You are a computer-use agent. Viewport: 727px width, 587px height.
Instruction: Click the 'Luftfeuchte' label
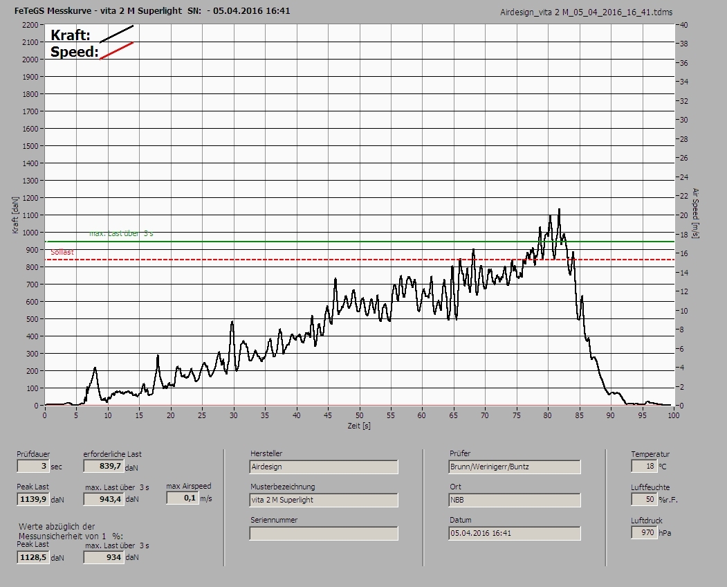(650, 487)
